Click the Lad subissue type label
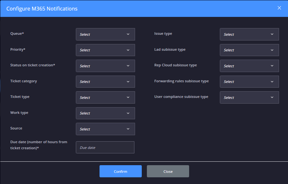The image size is (288, 184). (x=170, y=50)
